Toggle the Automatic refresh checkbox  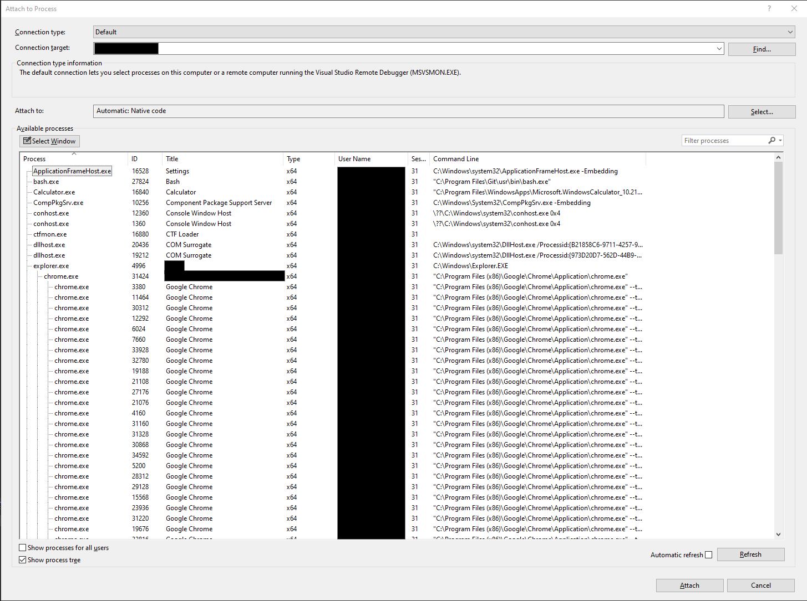point(708,555)
